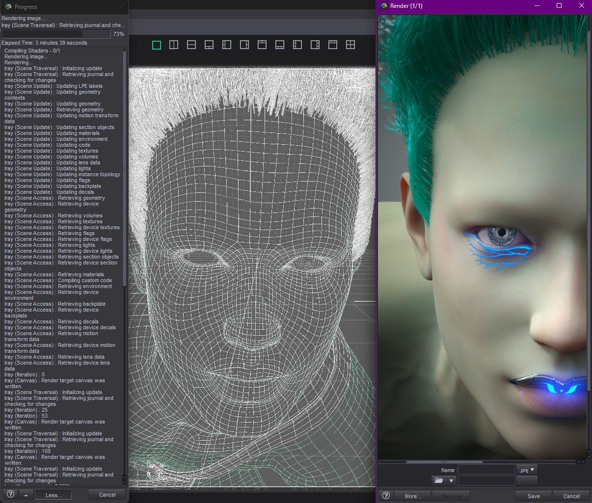The height and width of the screenshot is (503, 592).
Task: Close the Render (1/1) window
Action: pyautogui.click(x=581, y=6)
